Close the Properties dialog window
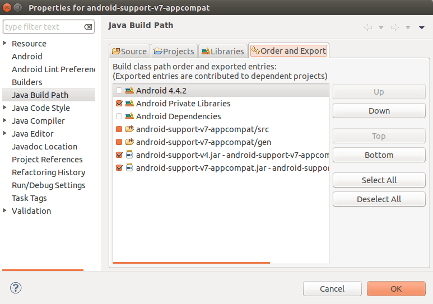 tap(7, 7)
